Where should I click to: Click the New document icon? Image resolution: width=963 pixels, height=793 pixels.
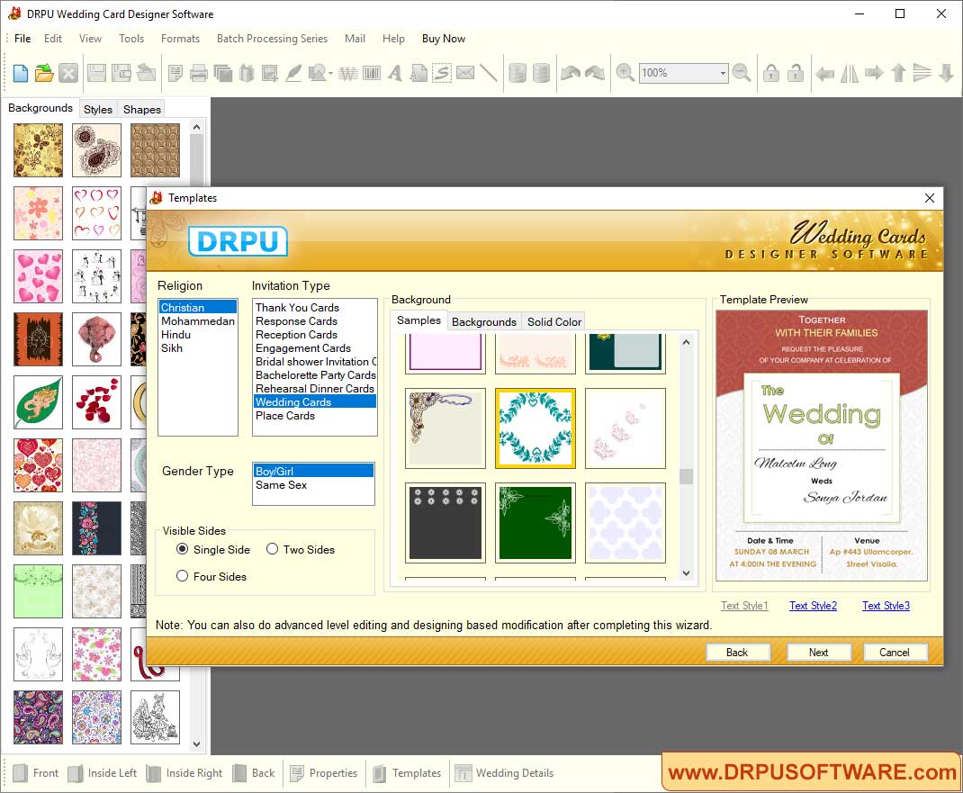[21, 73]
